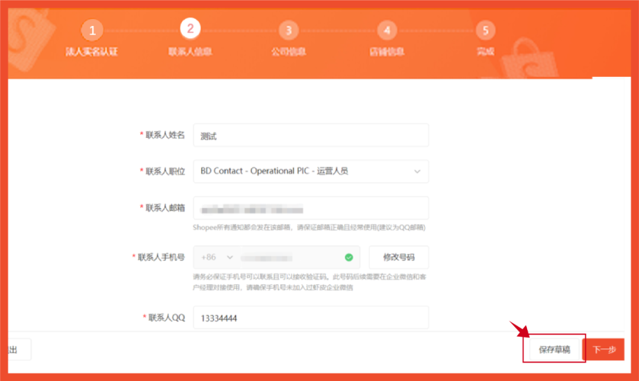The image size is (639, 381).
Task: Select the 店铺信息 step label
Action: pos(387,52)
